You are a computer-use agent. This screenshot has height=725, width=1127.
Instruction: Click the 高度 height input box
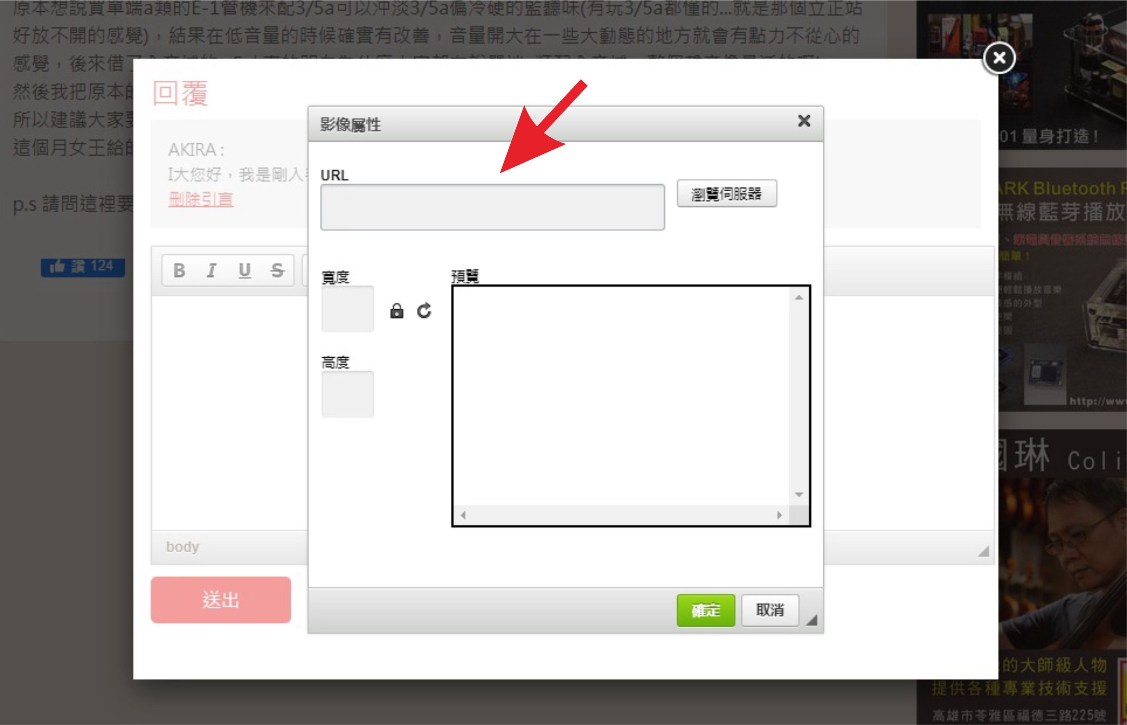(x=348, y=394)
